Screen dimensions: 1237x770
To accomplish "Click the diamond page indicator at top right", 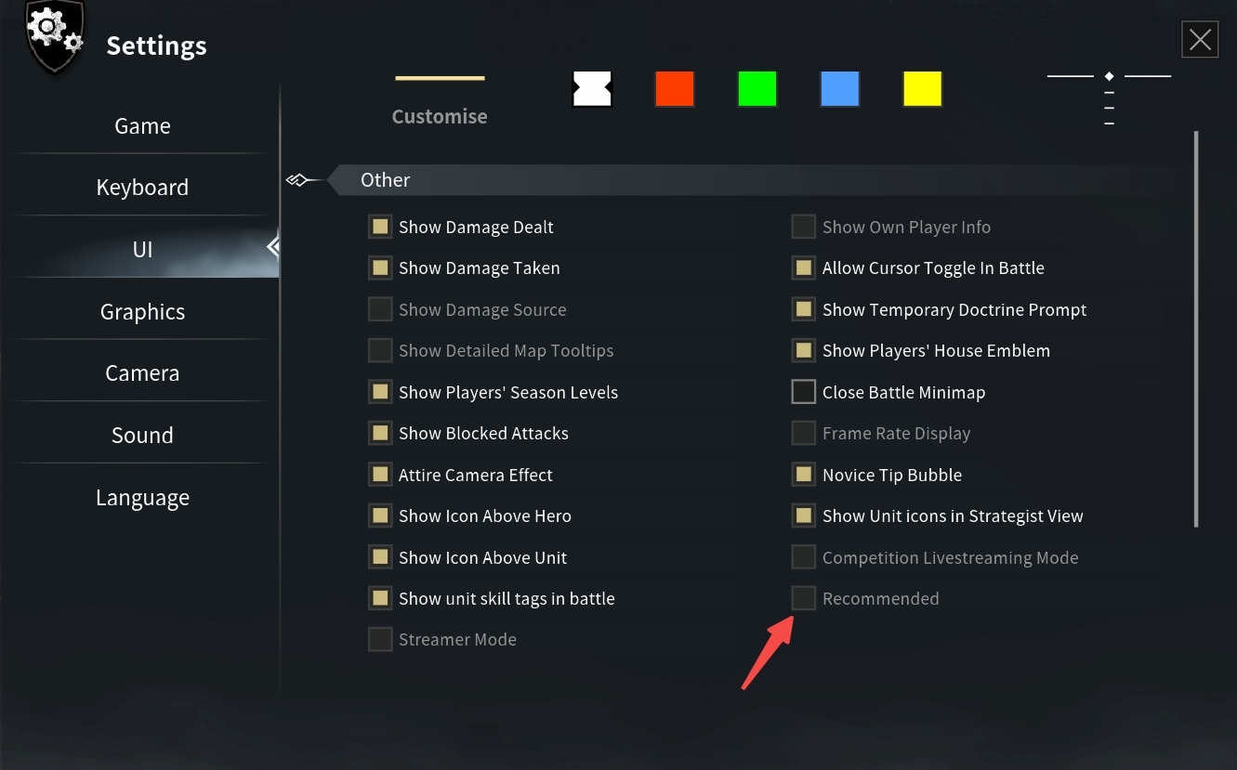I will coord(1109,76).
